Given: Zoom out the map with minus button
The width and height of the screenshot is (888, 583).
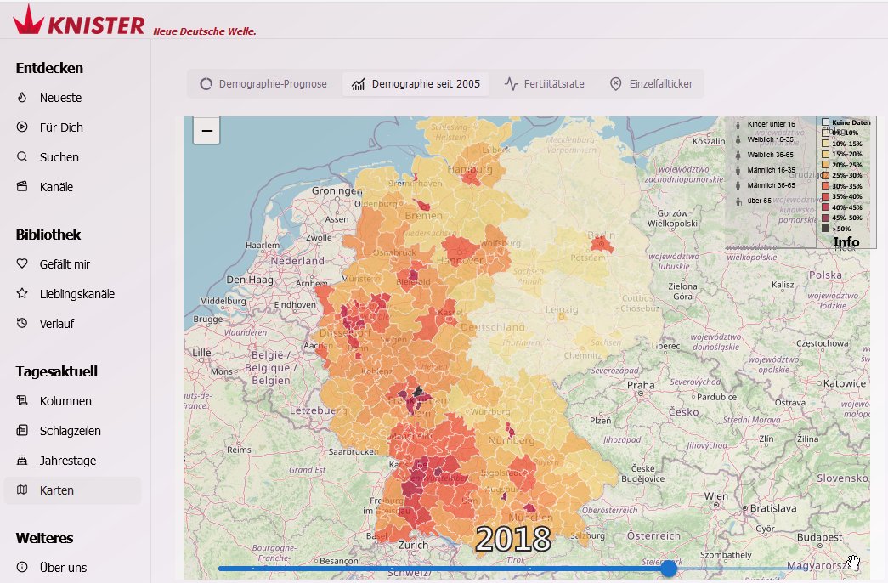Looking at the screenshot, I should 206,131.
